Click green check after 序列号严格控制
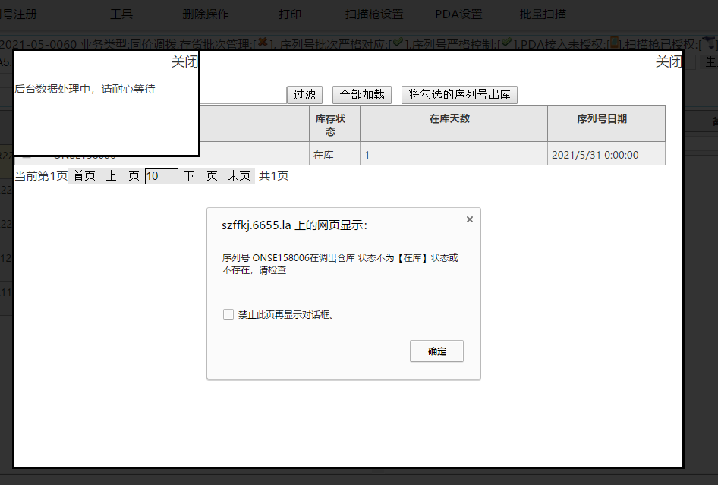This screenshot has width=718, height=485. pyautogui.click(x=505, y=43)
